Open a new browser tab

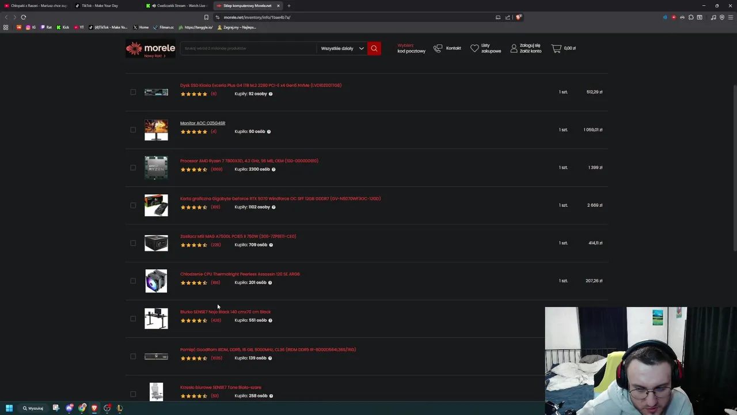point(289,6)
